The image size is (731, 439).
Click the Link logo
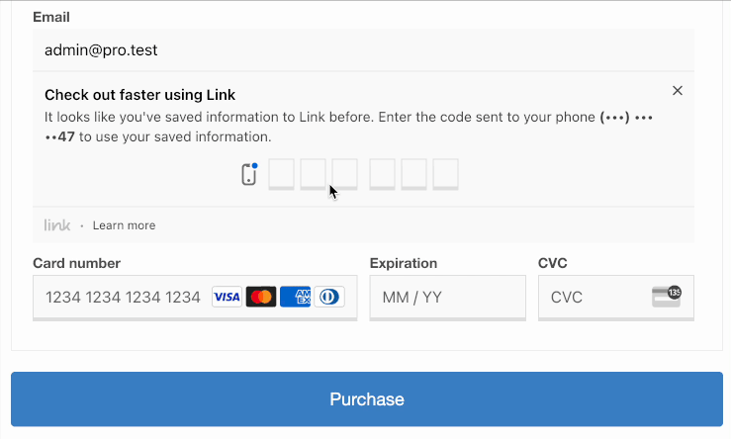[x=57, y=225]
